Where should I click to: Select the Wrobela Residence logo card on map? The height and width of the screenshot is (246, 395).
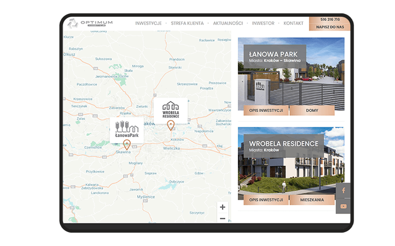[171, 111]
